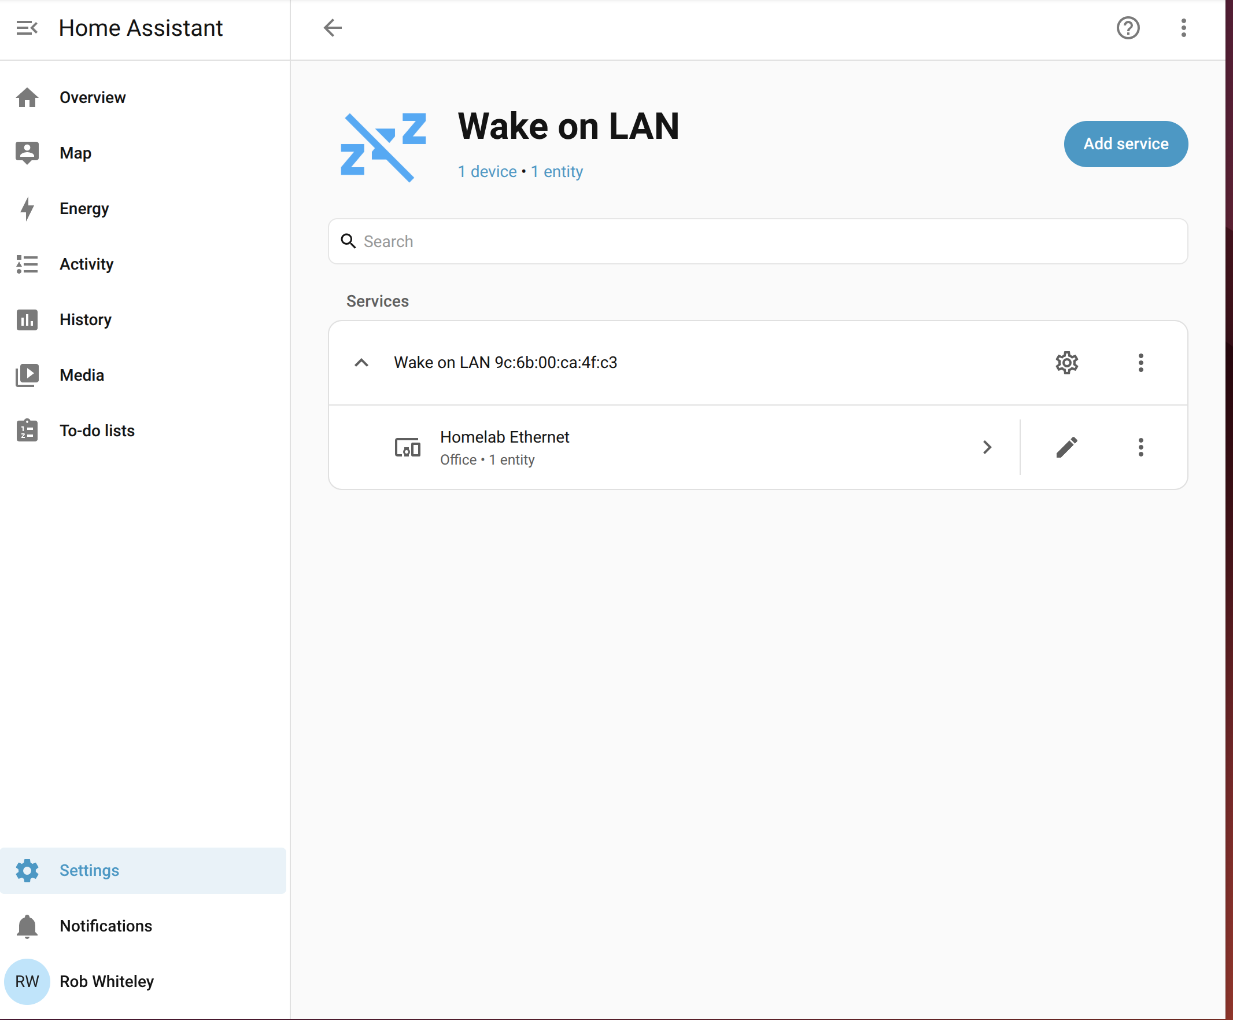This screenshot has width=1233, height=1020.
Task: Click the Overview home icon
Action: (x=27, y=97)
